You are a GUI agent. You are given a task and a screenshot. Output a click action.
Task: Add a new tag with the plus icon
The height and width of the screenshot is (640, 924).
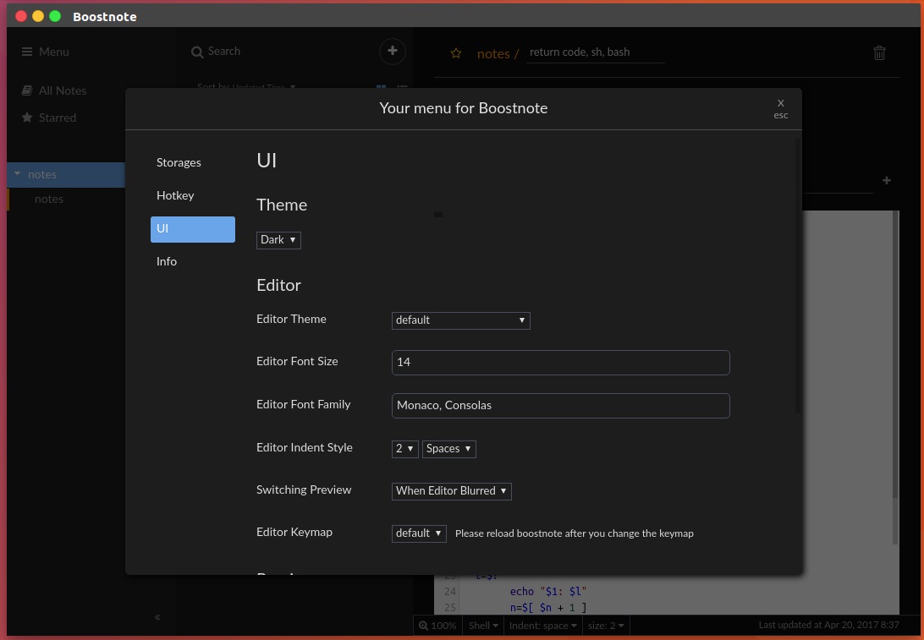886,180
